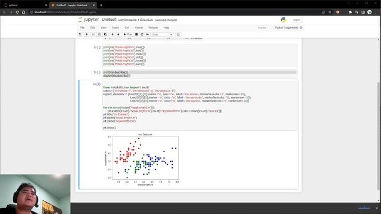Paste cells below using the toolbar icon
This screenshot has height=214, width=381.
105,34
